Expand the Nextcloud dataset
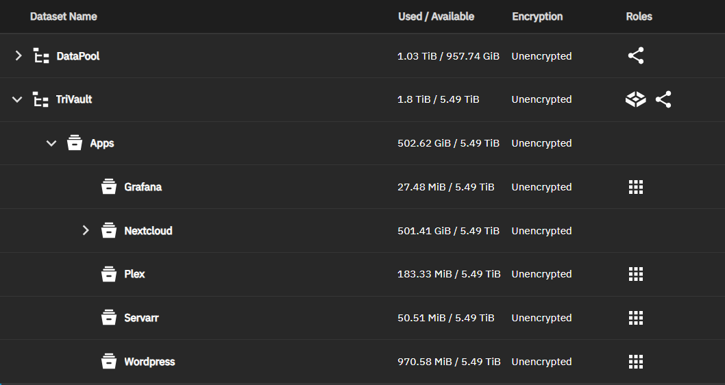725x385 pixels. pos(86,231)
